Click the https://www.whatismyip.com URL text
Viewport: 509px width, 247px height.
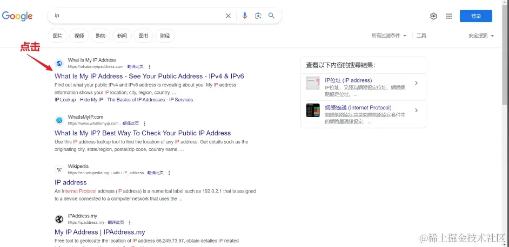tap(93, 123)
